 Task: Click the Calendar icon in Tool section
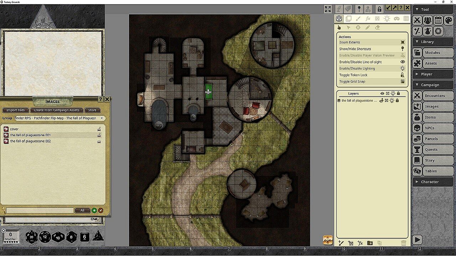438,20
